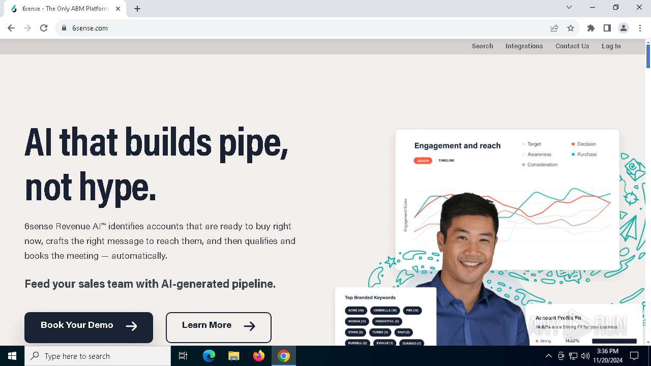Viewport: 651px width, 366px height.
Task: Click the Decision legend dot
Action: pos(573,144)
